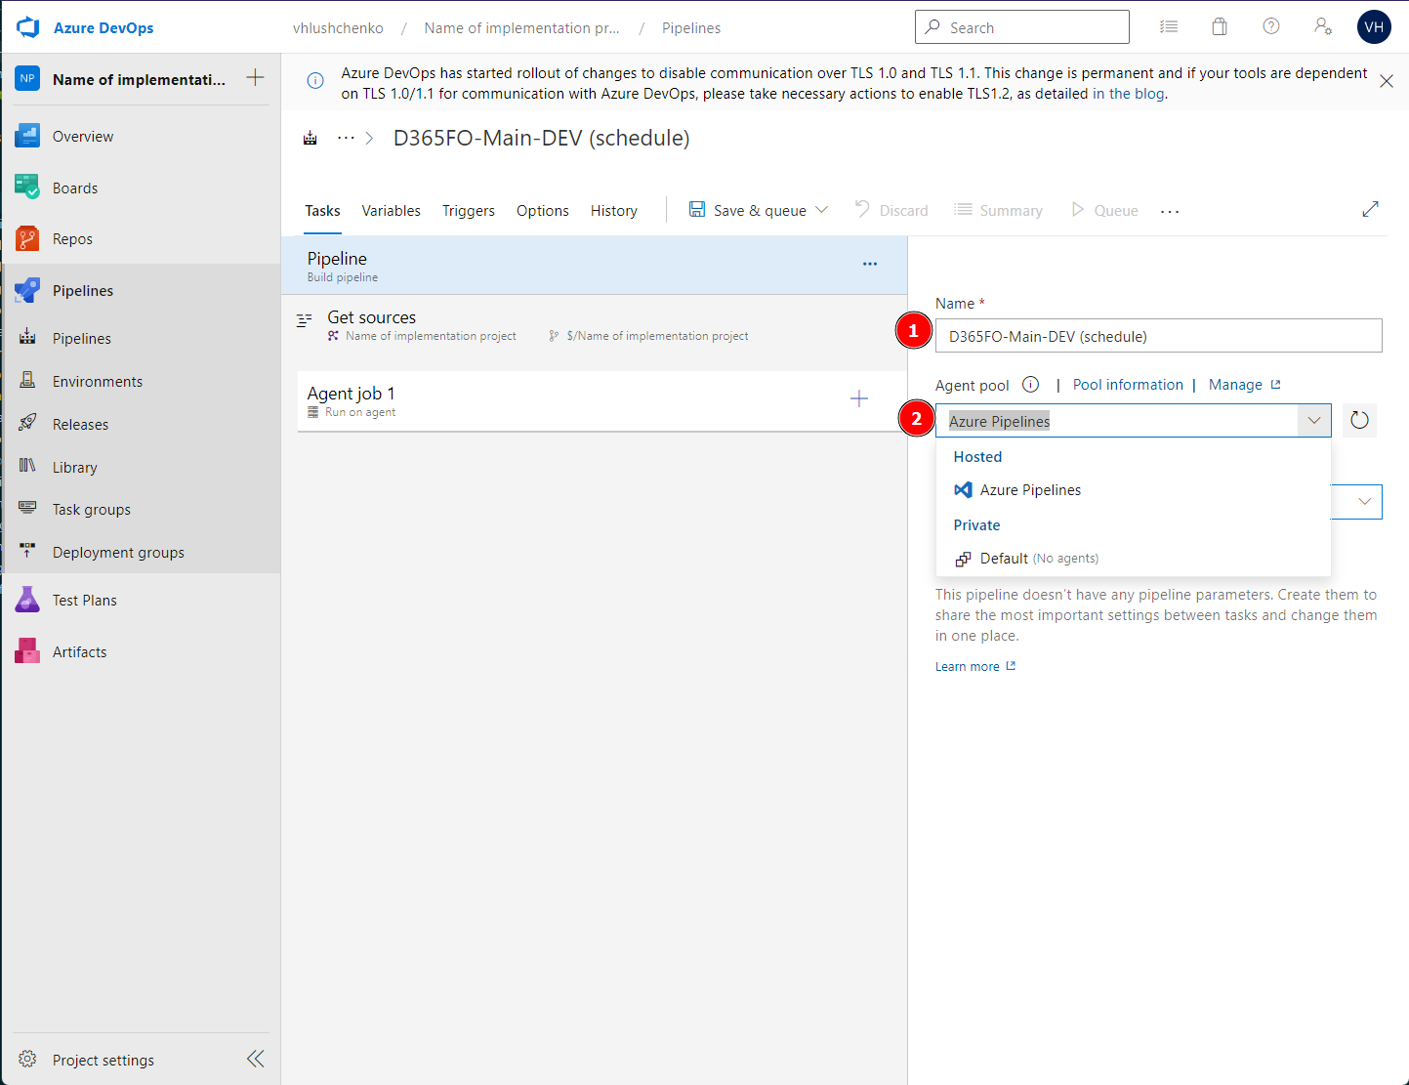Collapse the left navigation sidebar
This screenshot has width=1409, height=1085.
(x=255, y=1059)
